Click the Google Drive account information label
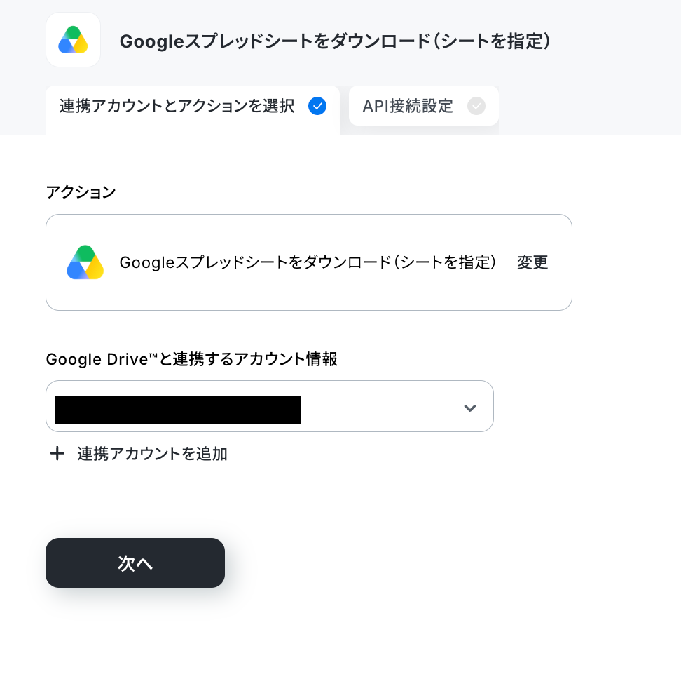 pos(191,359)
